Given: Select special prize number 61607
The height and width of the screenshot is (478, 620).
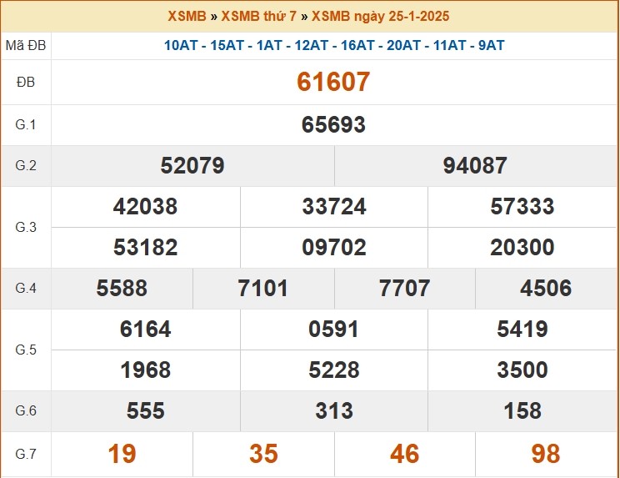Looking at the screenshot, I should pyautogui.click(x=333, y=82).
